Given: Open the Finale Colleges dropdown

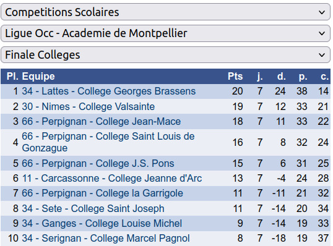Looking at the screenshot, I should pyautogui.click(x=165, y=55).
